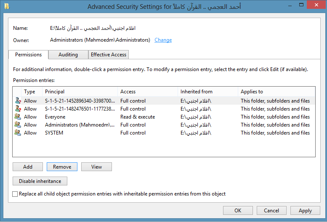Click the unknown user icon for S-1-5-21-1482476501 entry

pos(18,109)
